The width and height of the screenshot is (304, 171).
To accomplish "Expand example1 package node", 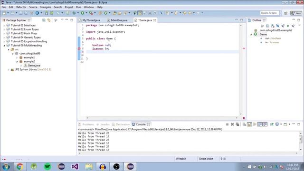I will pos(17,57).
